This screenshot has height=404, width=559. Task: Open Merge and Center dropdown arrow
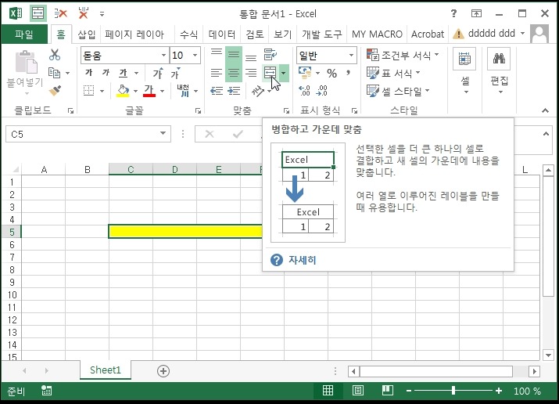[284, 73]
